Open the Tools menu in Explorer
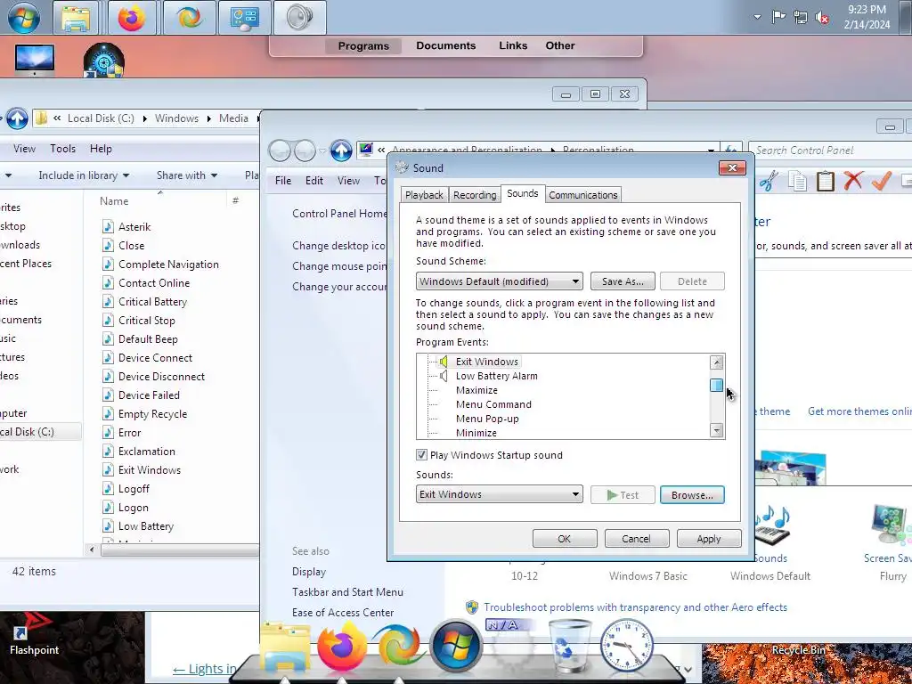Screen dimensions: 912x684 [x=63, y=149]
